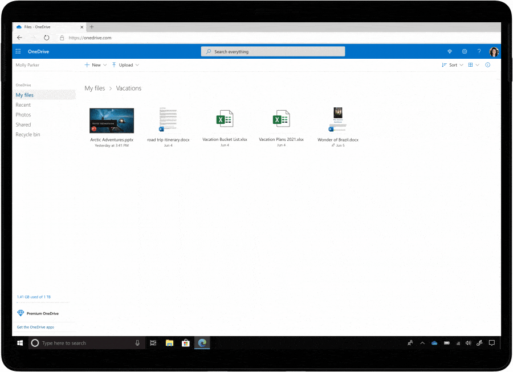
Task: Toggle the speaker volume icon in taskbar
Action: click(469, 342)
